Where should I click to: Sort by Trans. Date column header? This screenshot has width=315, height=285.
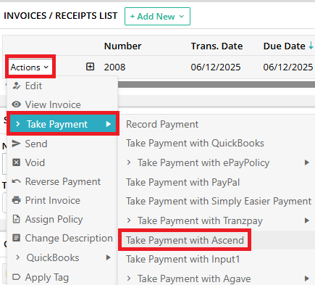coord(217,46)
